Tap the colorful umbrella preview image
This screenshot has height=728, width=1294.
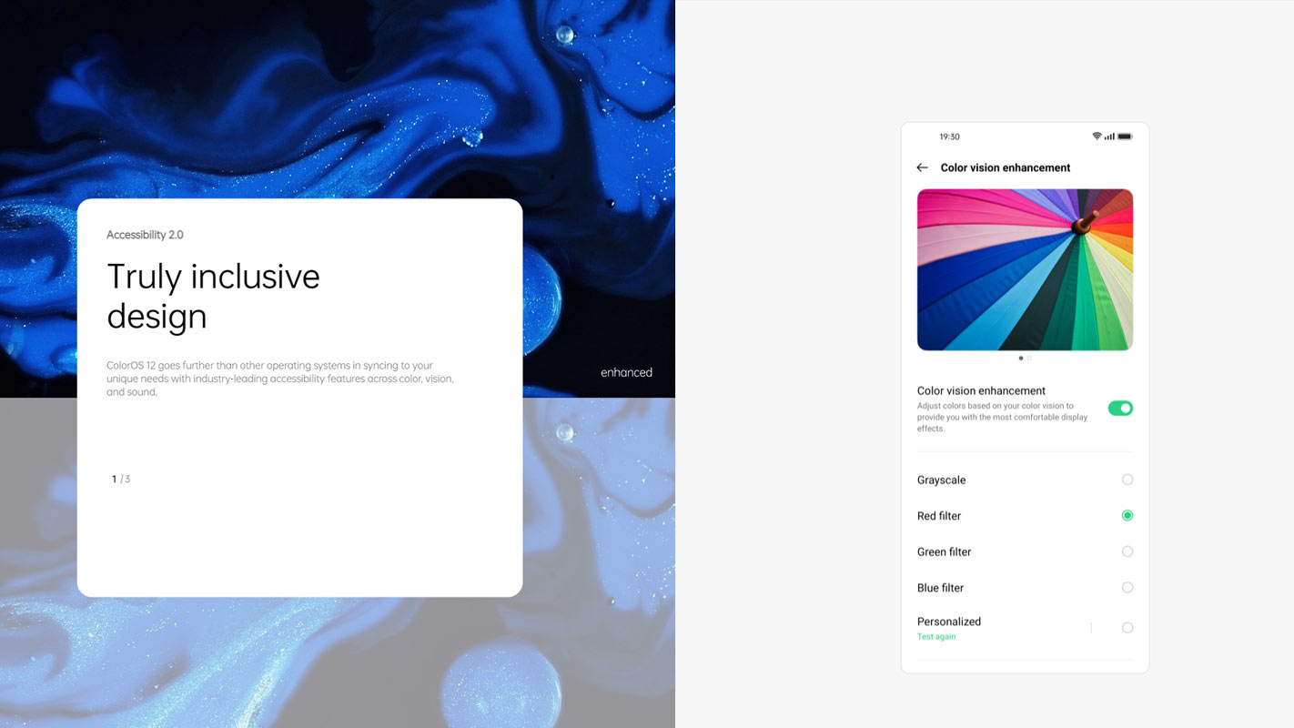click(x=1025, y=269)
